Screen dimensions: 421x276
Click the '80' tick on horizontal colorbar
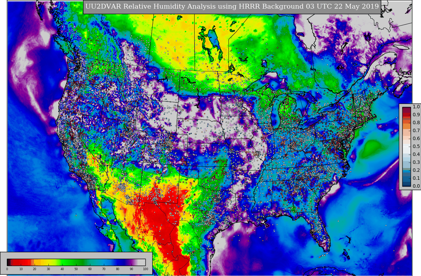118,269
